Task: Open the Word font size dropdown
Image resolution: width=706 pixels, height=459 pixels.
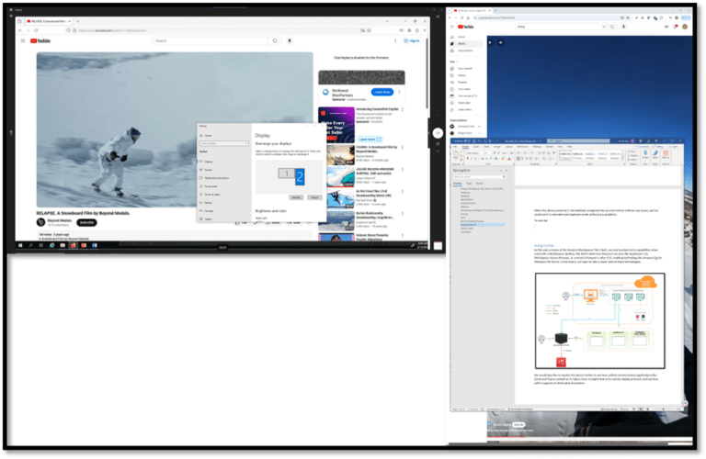Action: (x=489, y=153)
